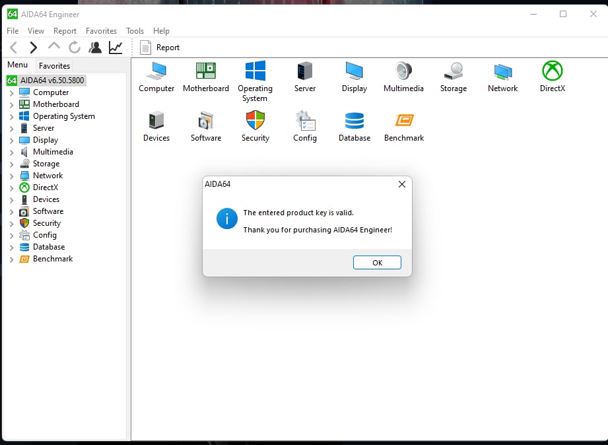Click the forward navigation arrow

point(34,48)
